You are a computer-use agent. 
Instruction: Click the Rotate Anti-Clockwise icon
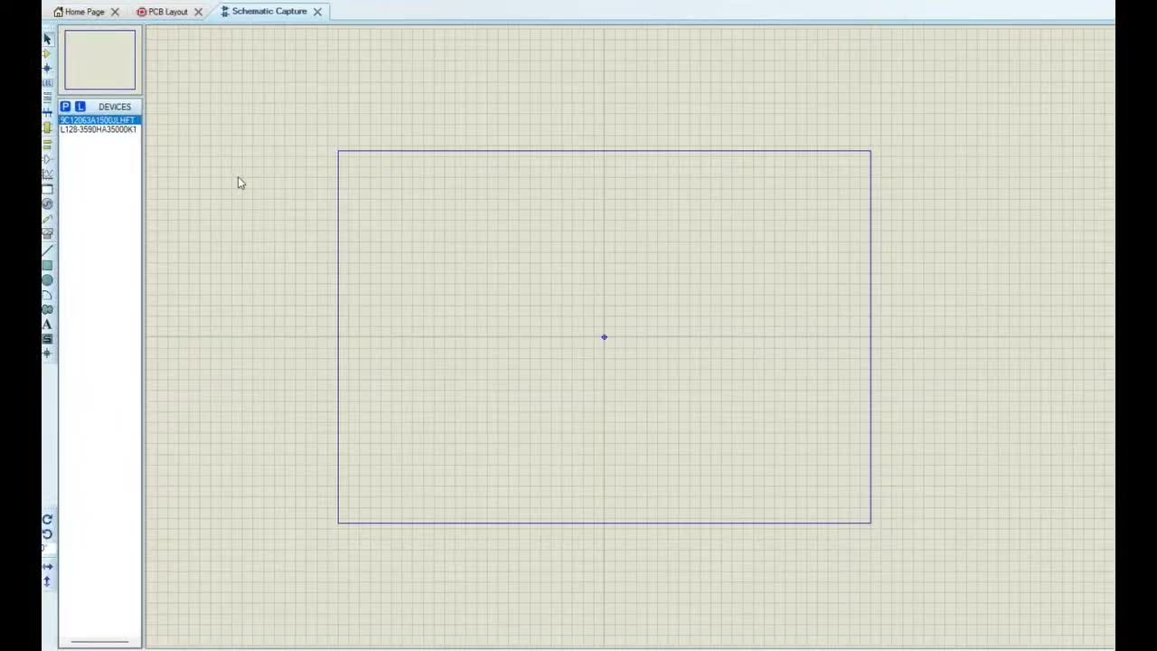click(47, 534)
